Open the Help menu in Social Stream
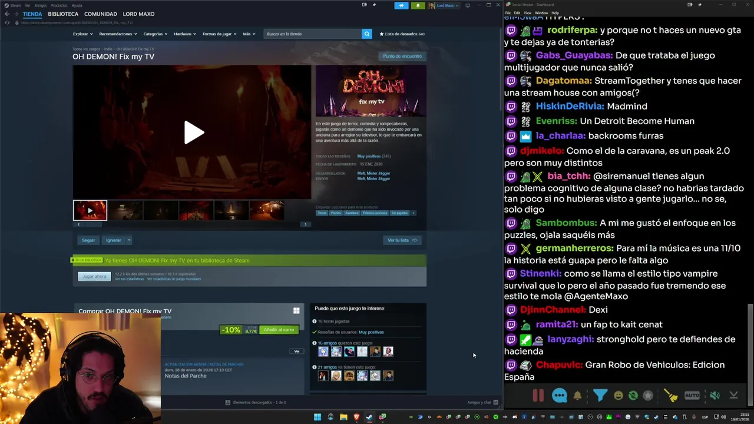This screenshot has height=424, width=754. coord(555,12)
